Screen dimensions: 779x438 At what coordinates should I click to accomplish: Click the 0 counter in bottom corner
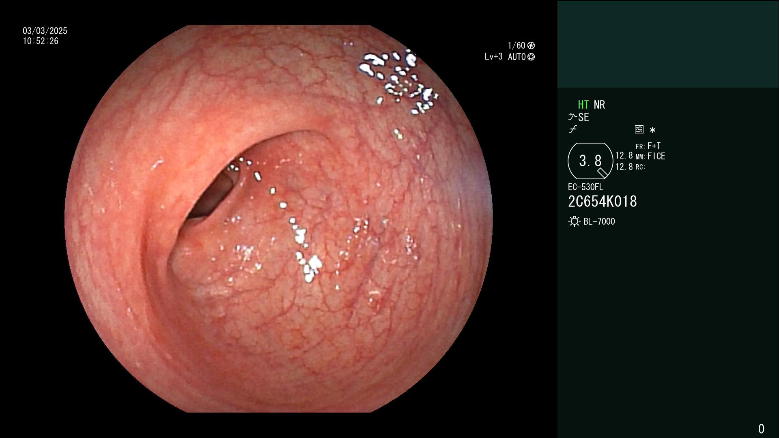[761, 429]
